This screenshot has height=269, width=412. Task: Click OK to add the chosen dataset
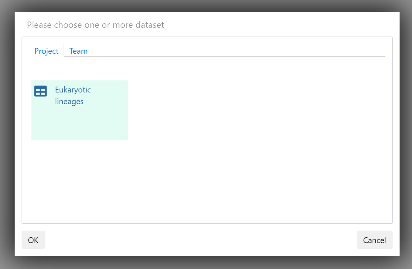(x=33, y=240)
